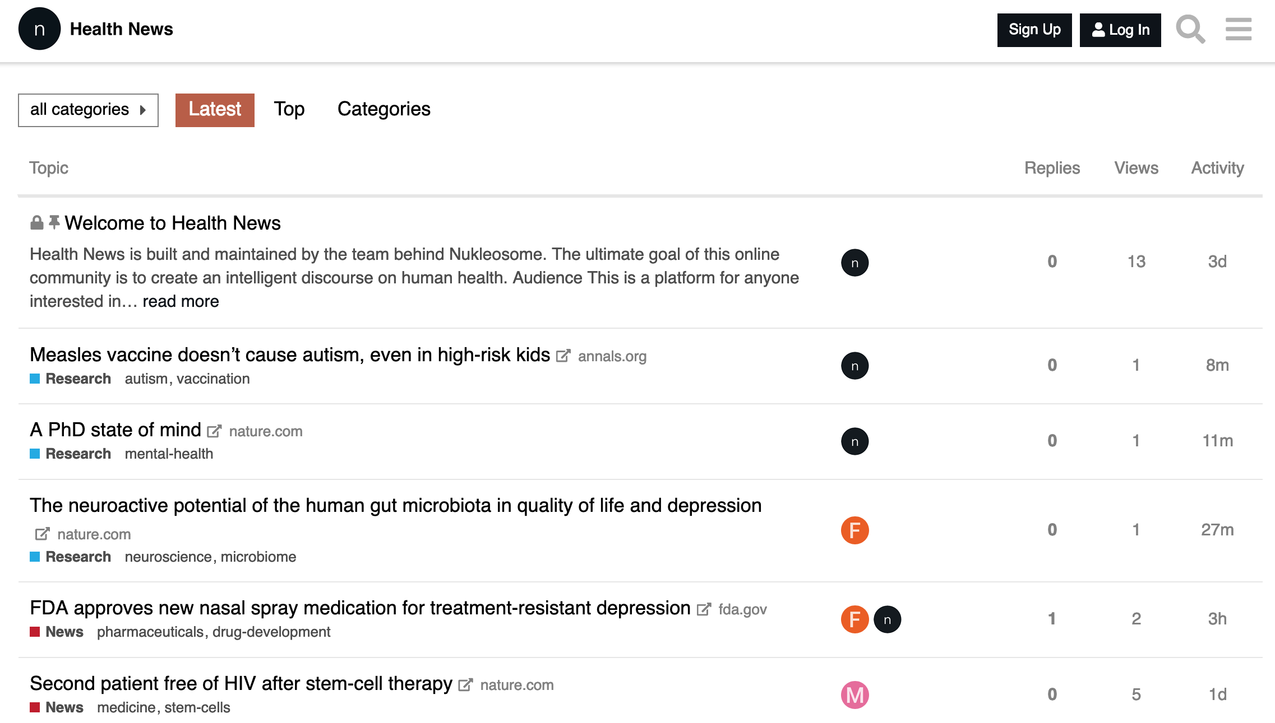Image resolution: width=1275 pixels, height=723 pixels.
Task: Open the search magnifier icon
Action: pyautogui.click(x=1190, y=30)
